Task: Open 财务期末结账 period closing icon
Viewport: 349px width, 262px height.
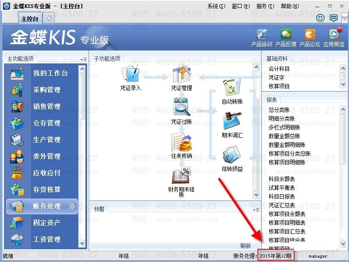Action: click(x=181, y=176)
